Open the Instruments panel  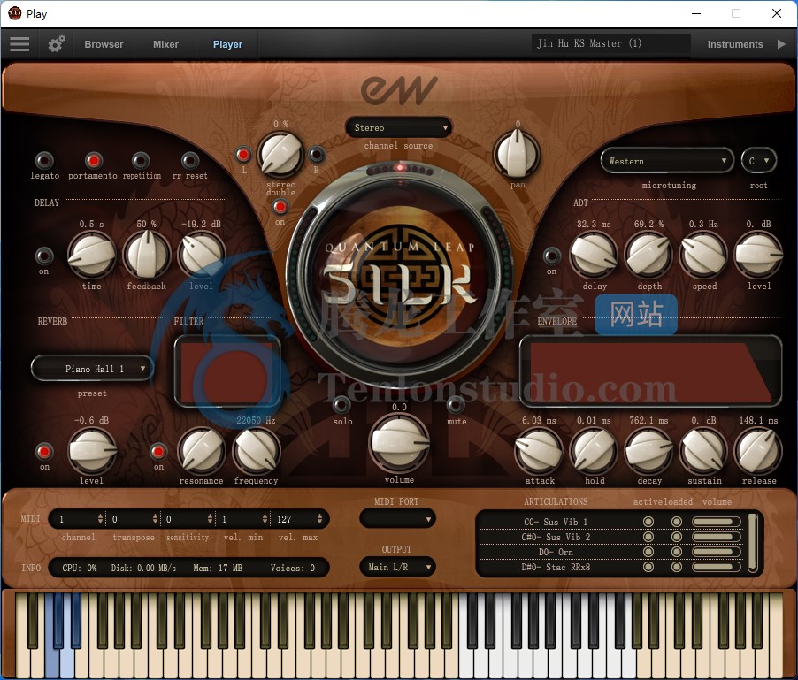[x=735, y=44]
